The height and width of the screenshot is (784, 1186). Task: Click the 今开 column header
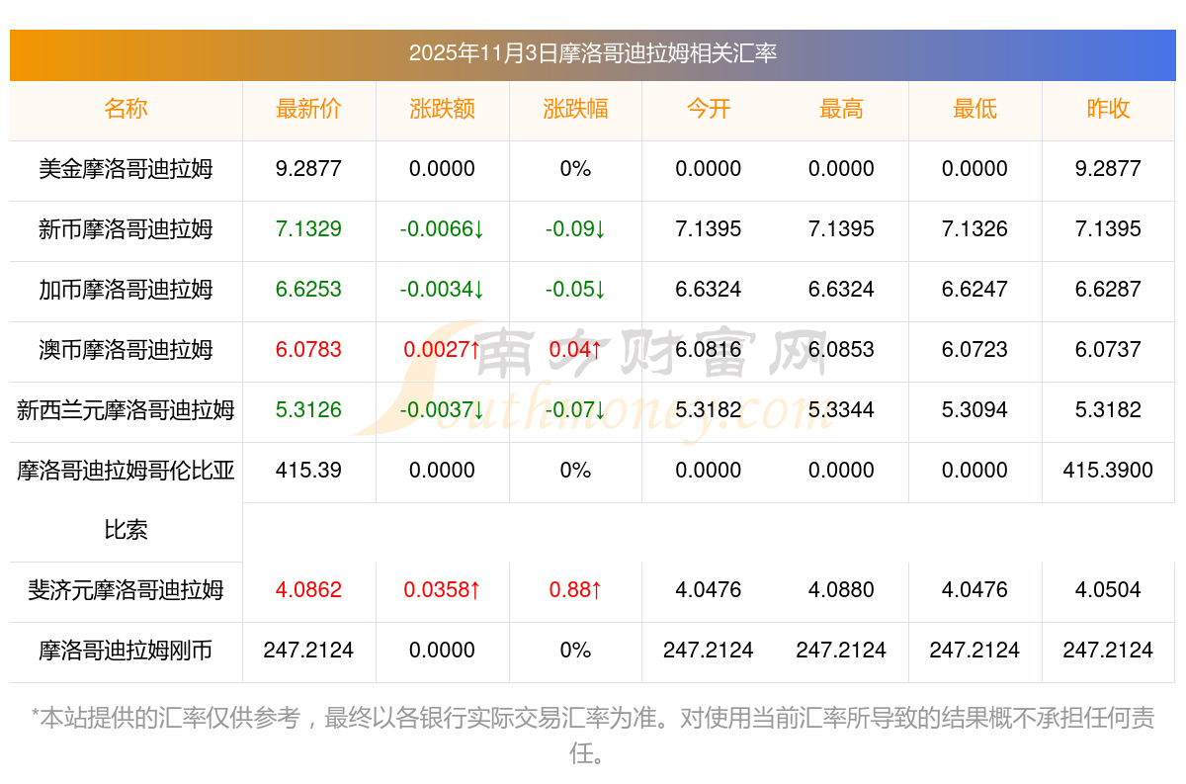coord(709,109)
